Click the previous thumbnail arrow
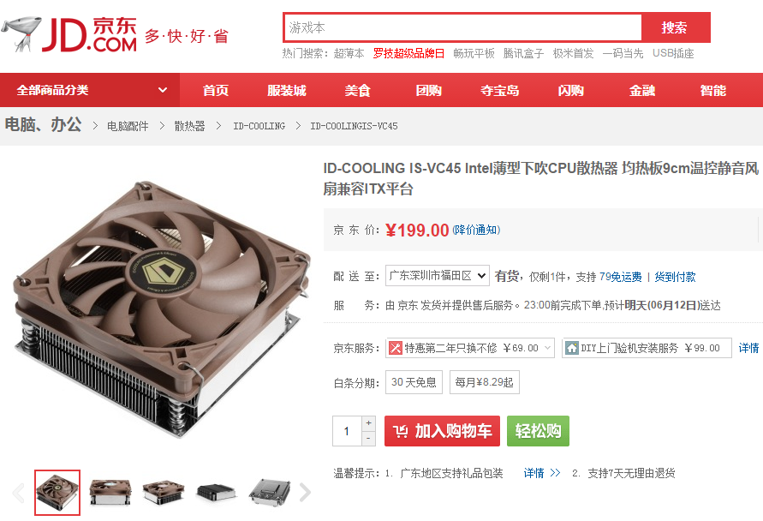Screen dimensions: 763x521 (19, 493)
